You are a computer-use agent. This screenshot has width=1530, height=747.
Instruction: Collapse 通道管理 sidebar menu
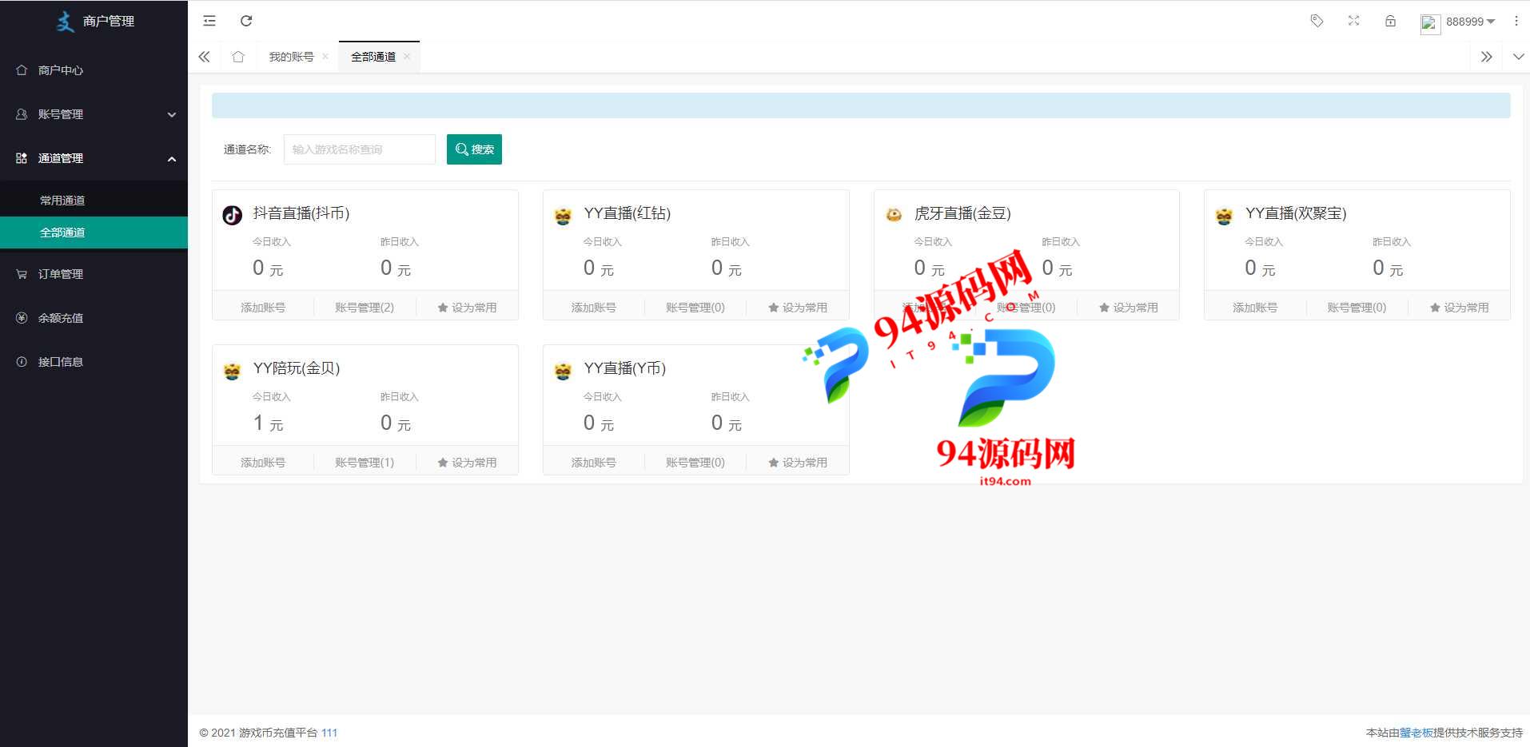94,158
